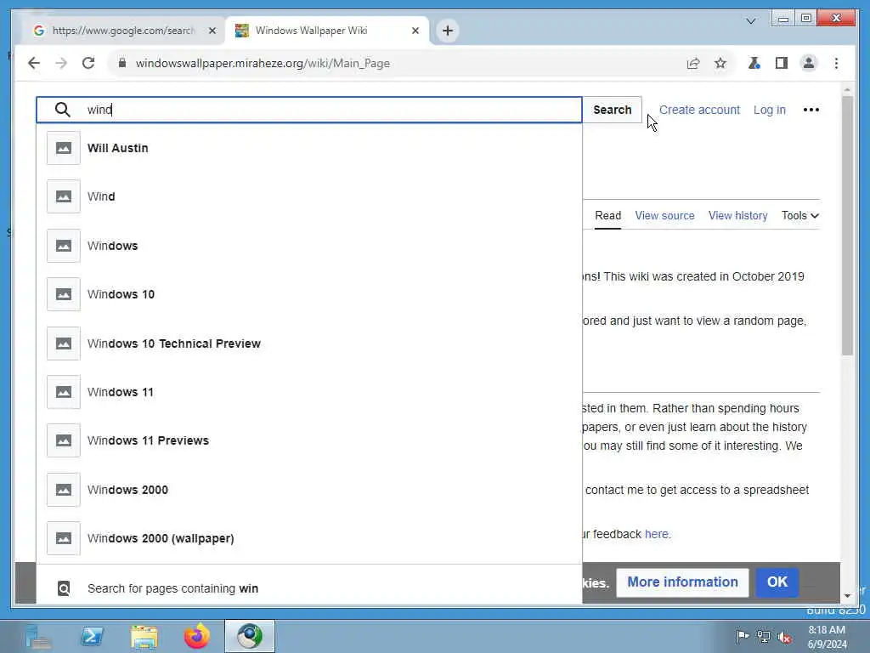Screen dimensions: 870x653
Task: Click the Chromium taskbar icon
Action: coord(250,636)
